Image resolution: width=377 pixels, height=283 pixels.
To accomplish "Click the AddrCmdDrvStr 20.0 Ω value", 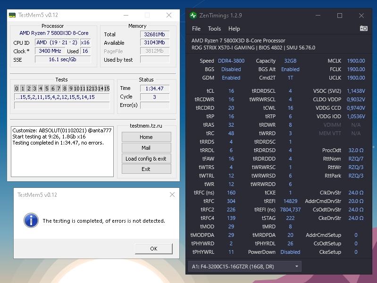I will click(x=356, y=201).
